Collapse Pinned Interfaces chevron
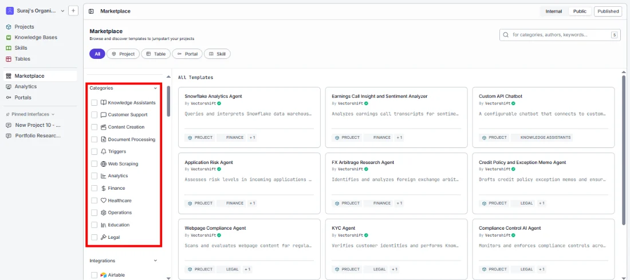 [53, 114]
